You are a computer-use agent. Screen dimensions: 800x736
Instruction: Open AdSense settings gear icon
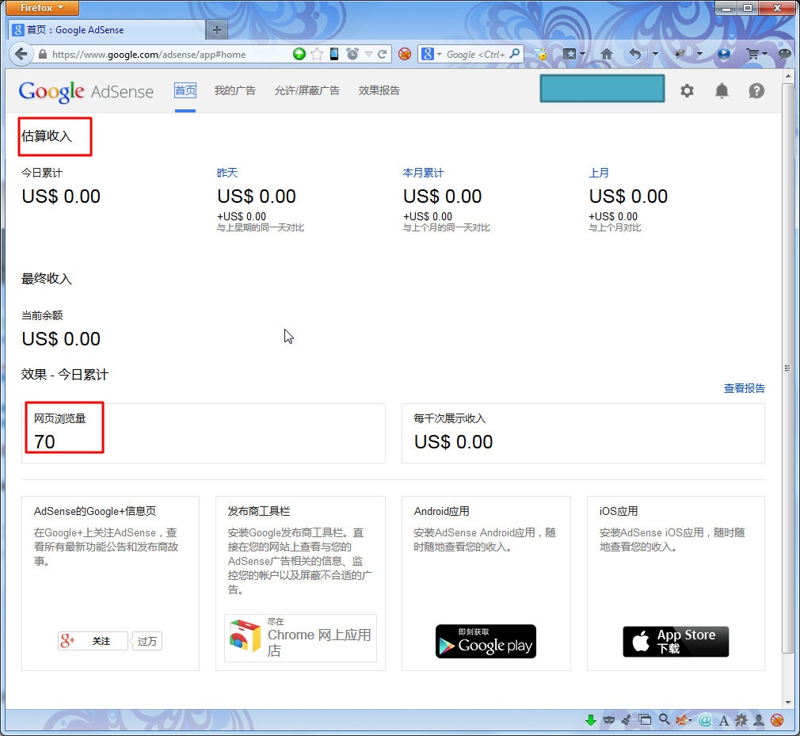coord(687,91)
